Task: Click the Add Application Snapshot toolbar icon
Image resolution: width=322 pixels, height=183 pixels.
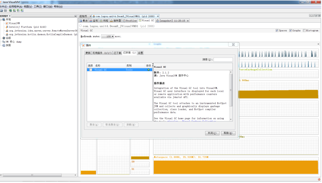Action: [x=22, y=11]
